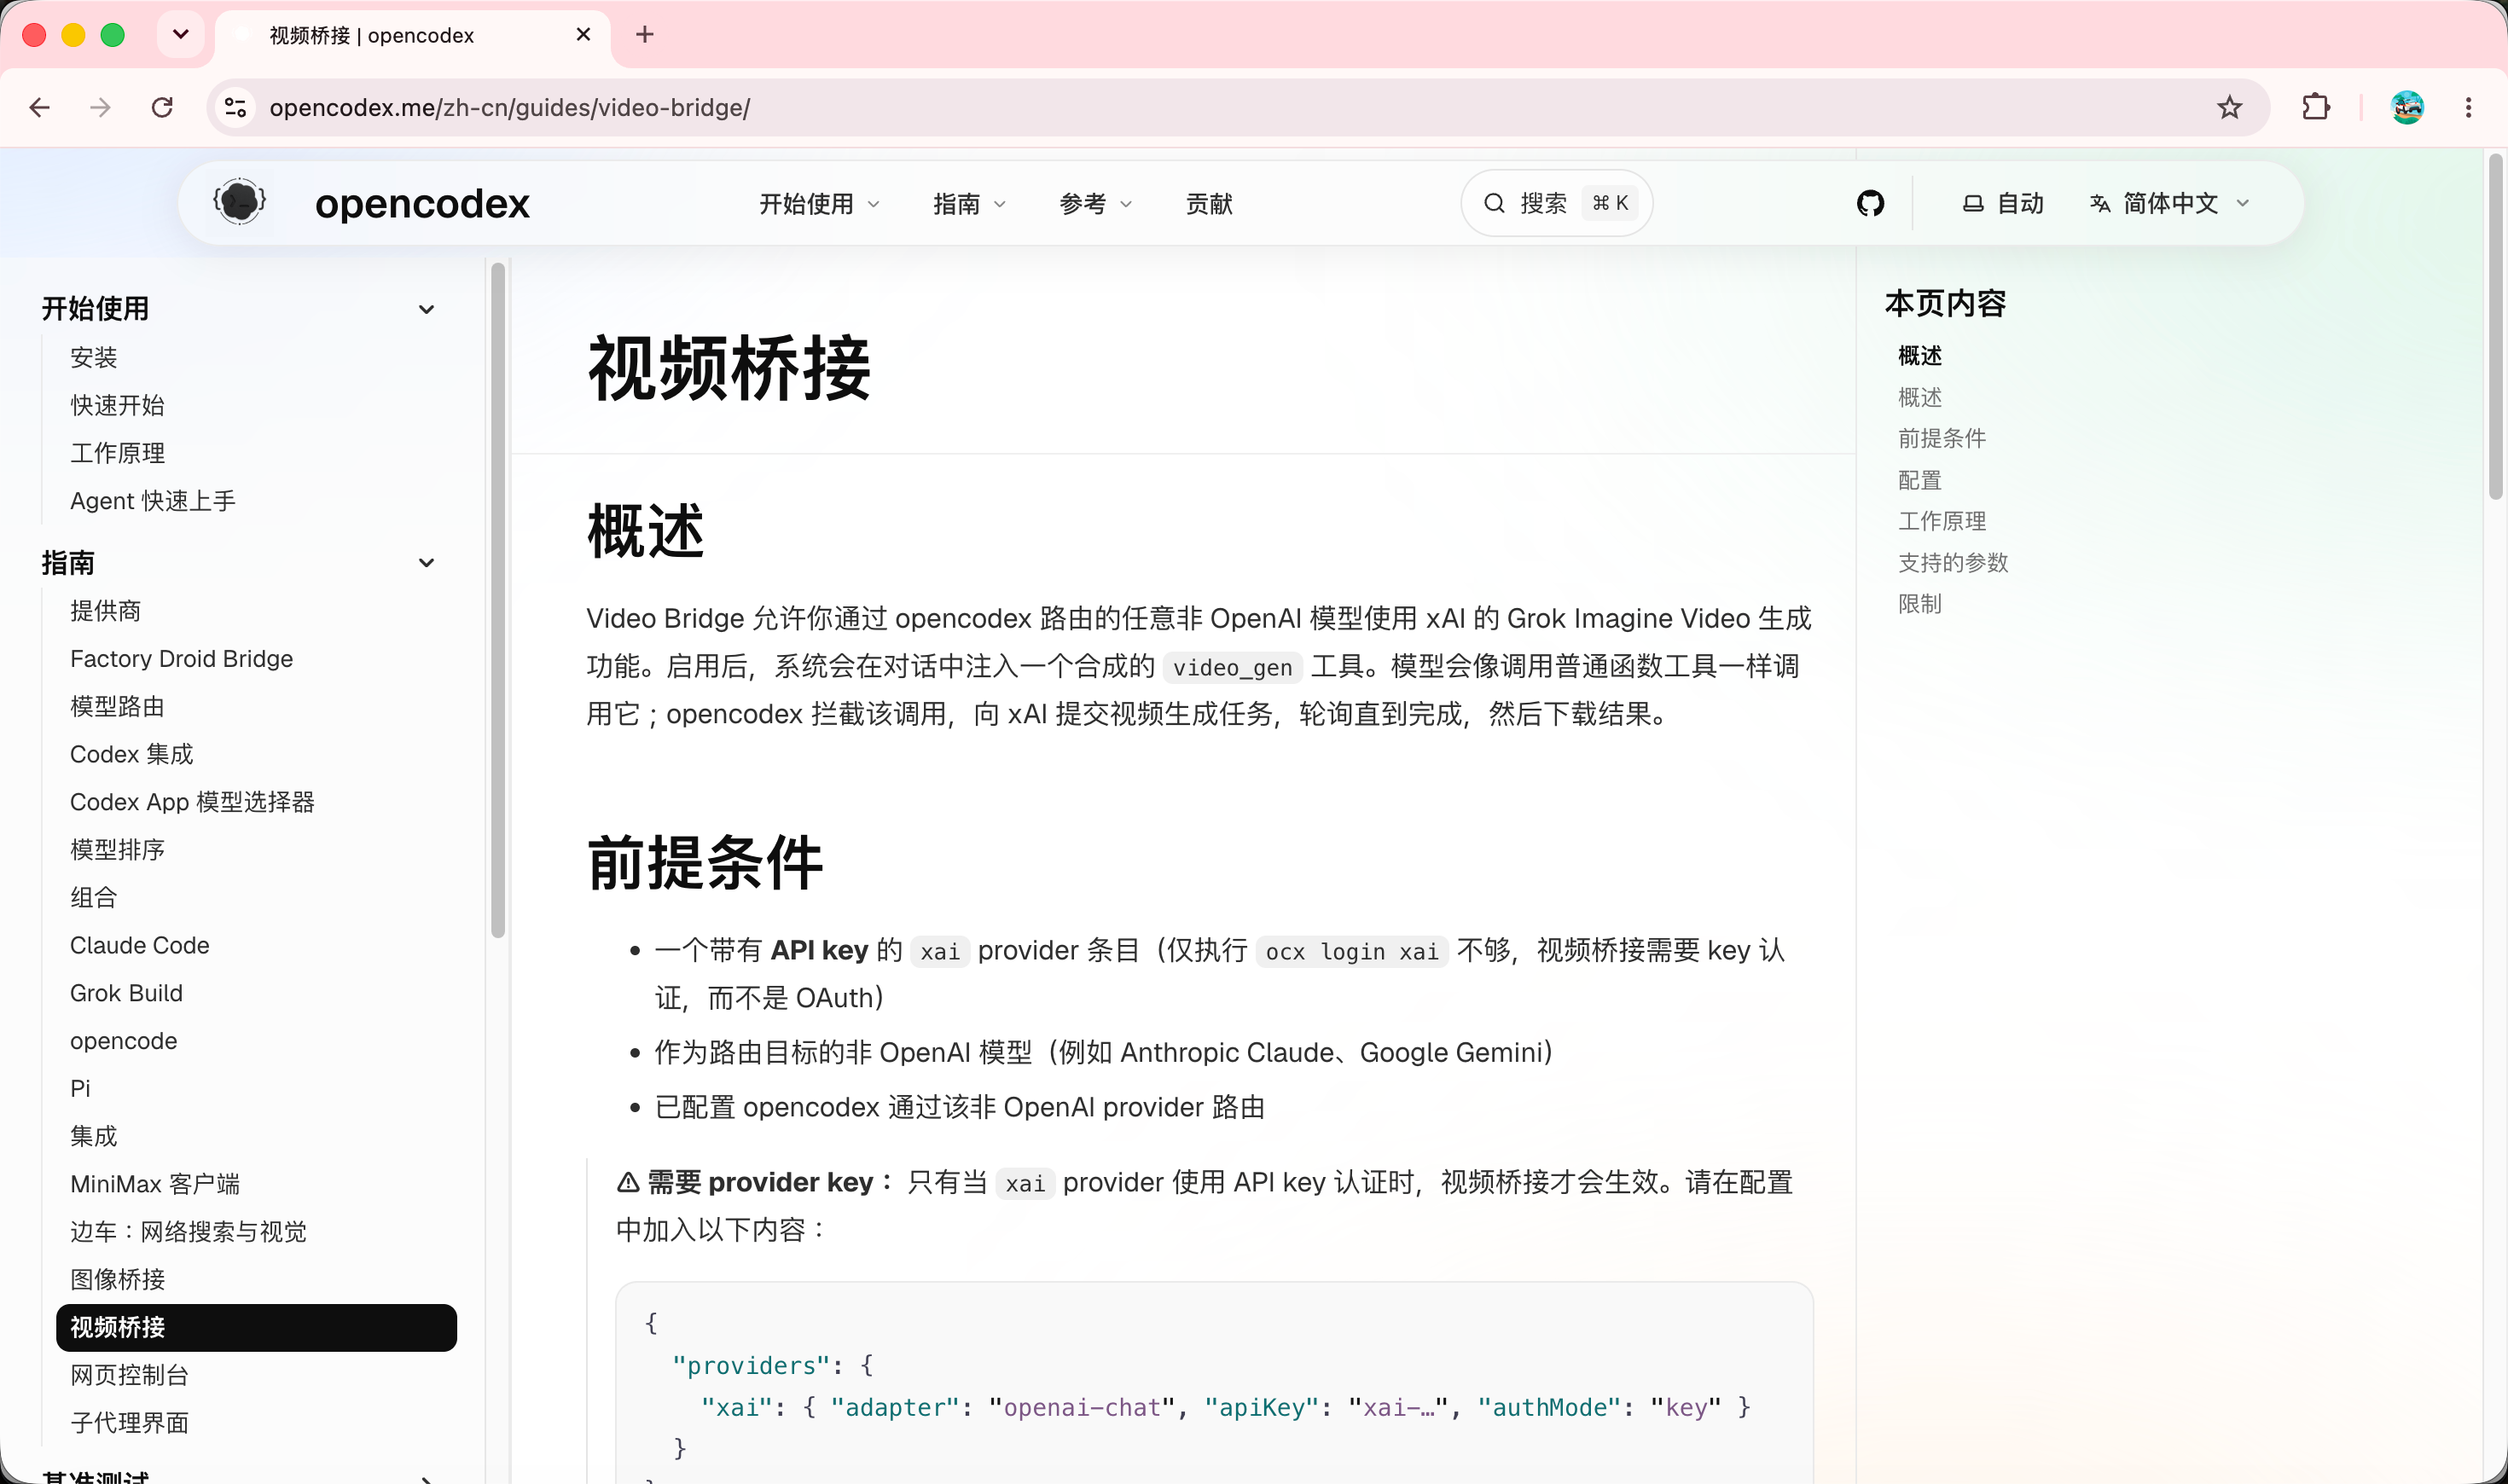Click the 前提条件 section heading
Viewport: 2508px width, 1484px height.
click(x=705, y=863)
